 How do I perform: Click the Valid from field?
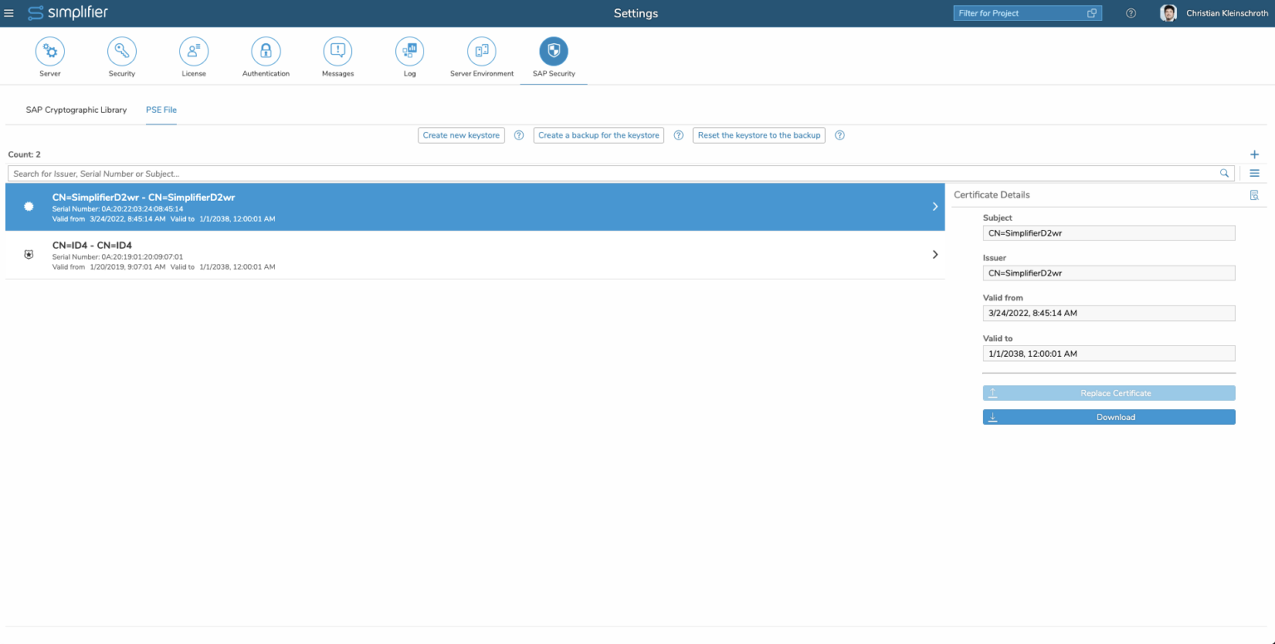coord(1109,313)
